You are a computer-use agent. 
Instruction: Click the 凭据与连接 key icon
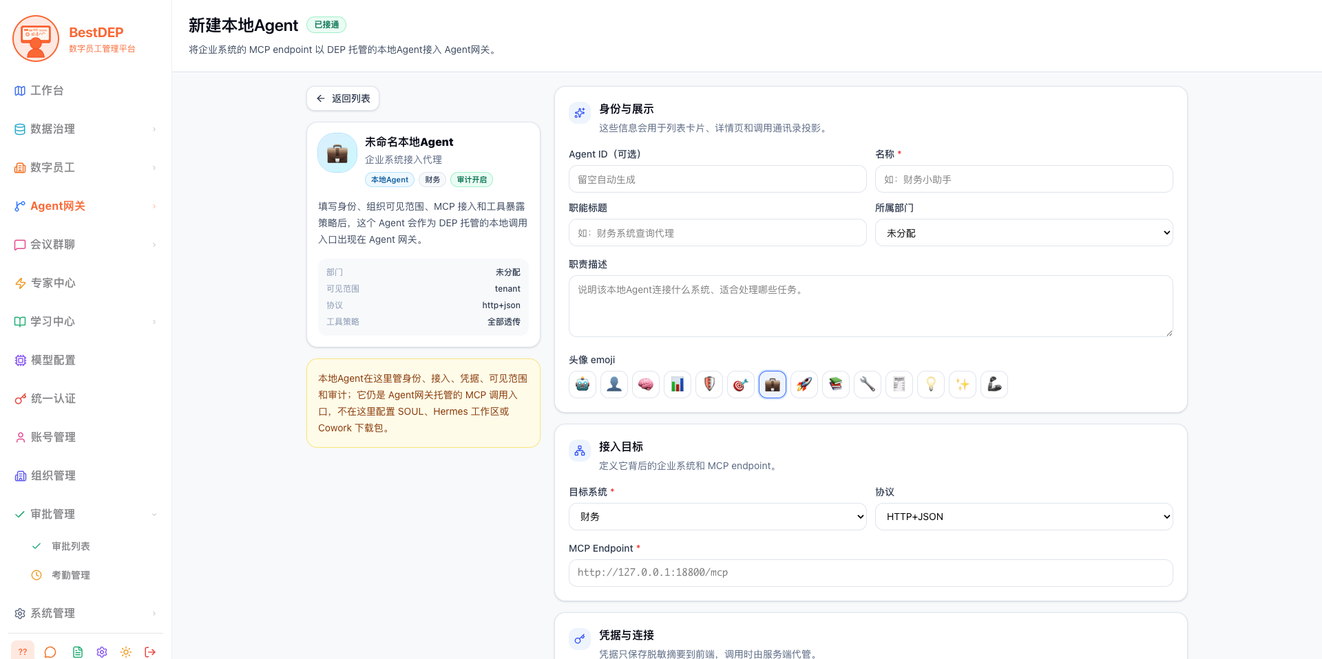pos(580,639)
